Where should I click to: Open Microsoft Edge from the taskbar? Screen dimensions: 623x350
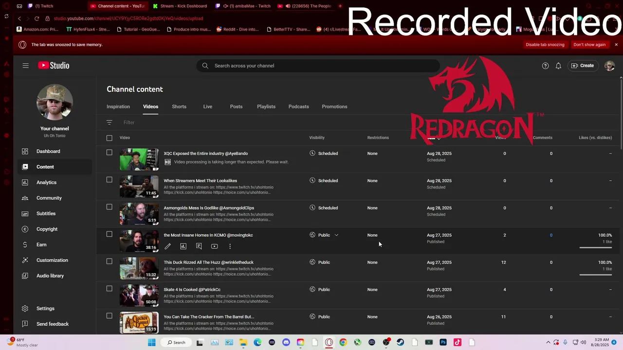point(257,342)
